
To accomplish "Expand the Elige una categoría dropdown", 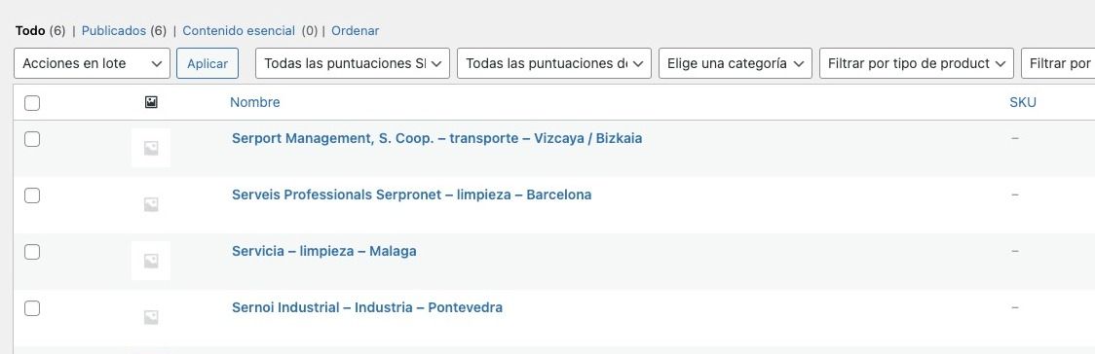I will click(736, 63).
